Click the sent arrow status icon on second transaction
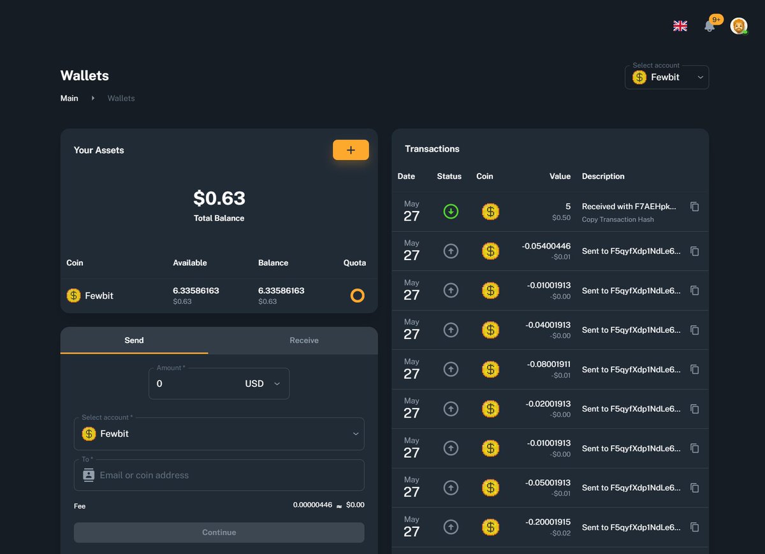Screen dimensions: 765x554 point(451,251)
